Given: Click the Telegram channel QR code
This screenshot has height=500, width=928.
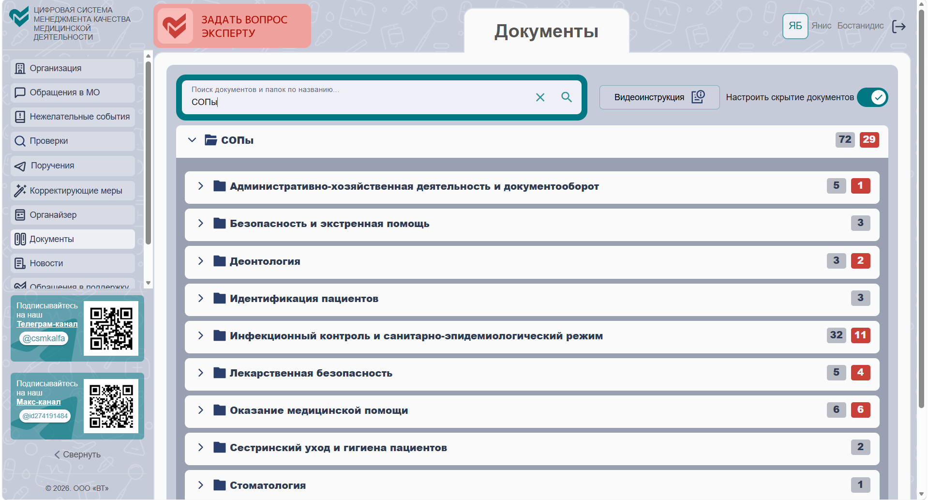Looking at the screenshot, I should 111,329.
